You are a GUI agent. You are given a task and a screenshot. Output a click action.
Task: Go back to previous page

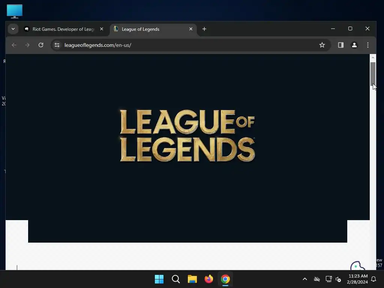(14, 45)
